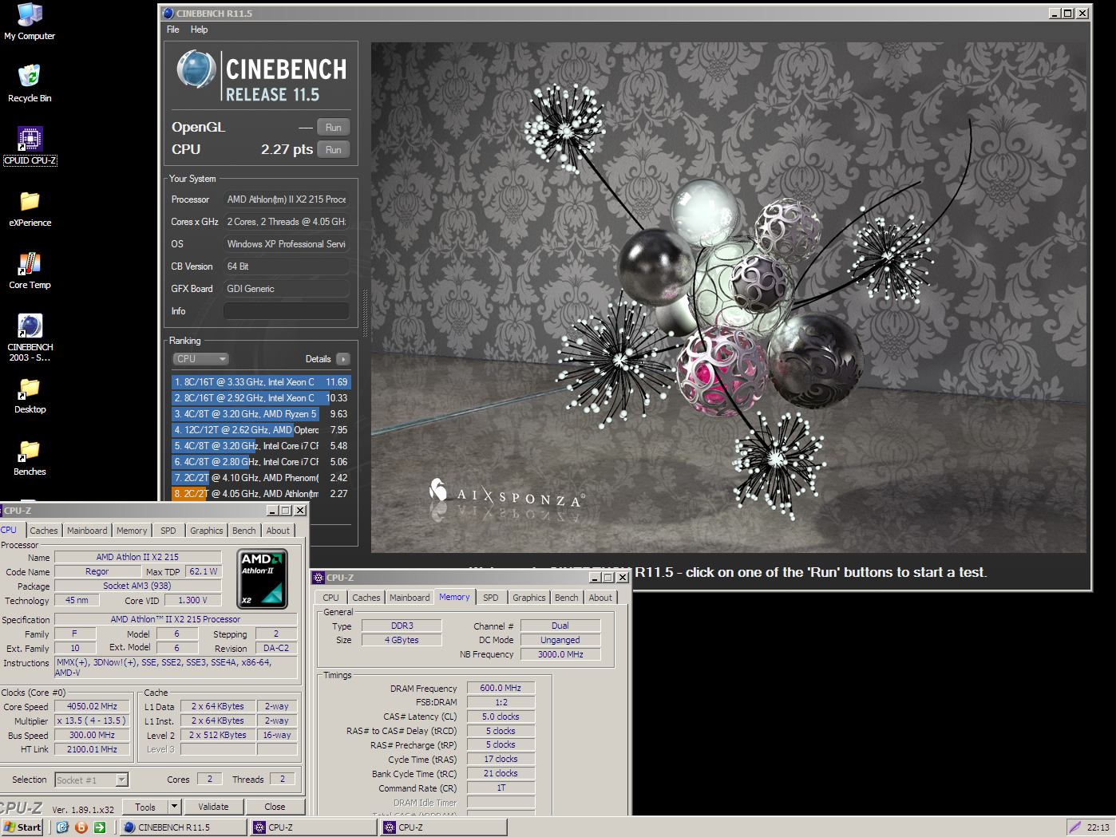
Task: Click the Tools button in CPU-Z
Action: (145, 807)
